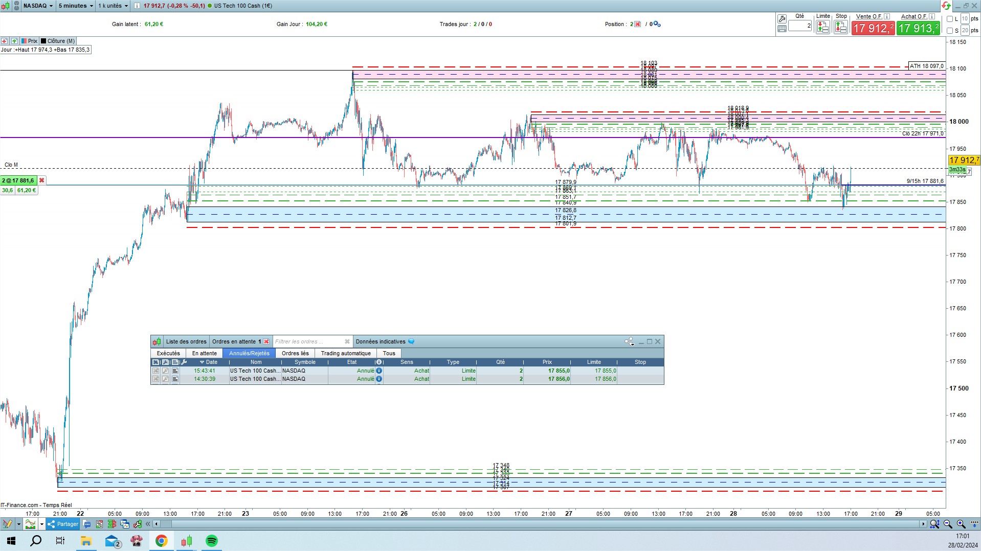The width and height of the screenshot is (981, 551).
Task: Click the Partager share button
Action: click(63, 524)
